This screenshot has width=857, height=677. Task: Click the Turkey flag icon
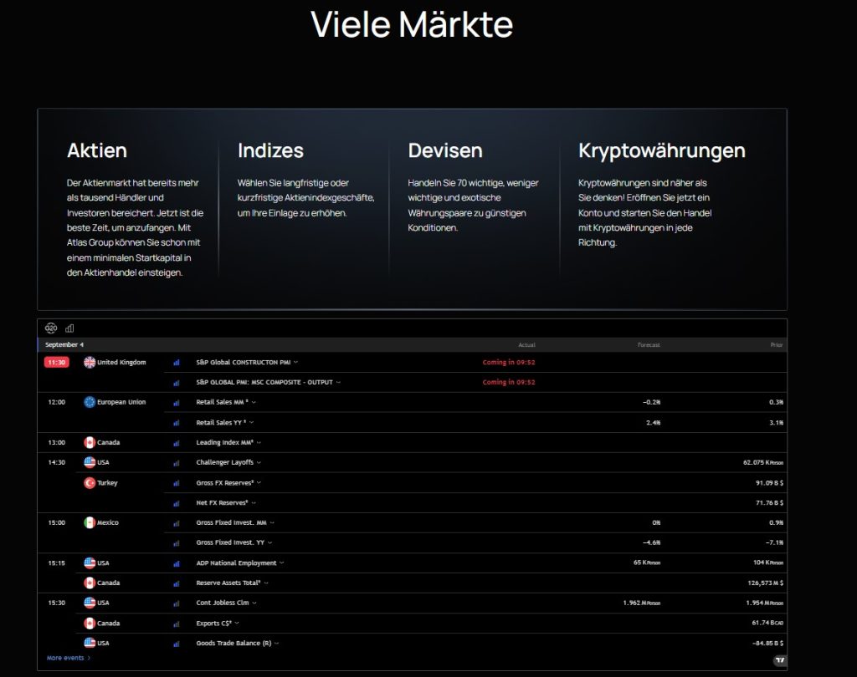[x=90, y=482]
